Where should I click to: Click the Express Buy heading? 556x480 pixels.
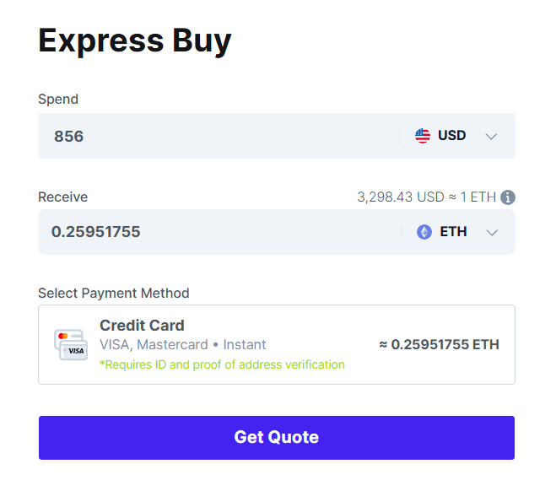[135, 40]
